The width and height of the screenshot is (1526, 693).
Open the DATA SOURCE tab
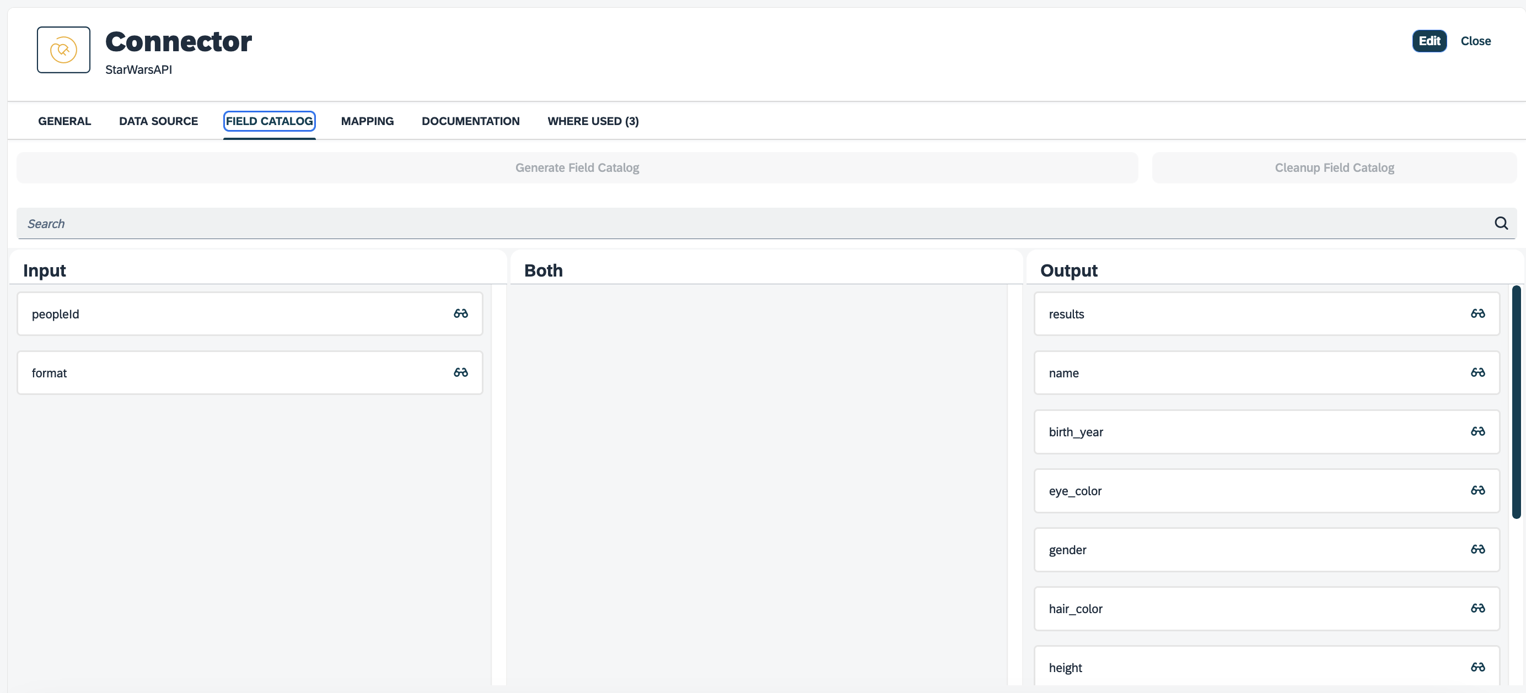tap(159, 121)
